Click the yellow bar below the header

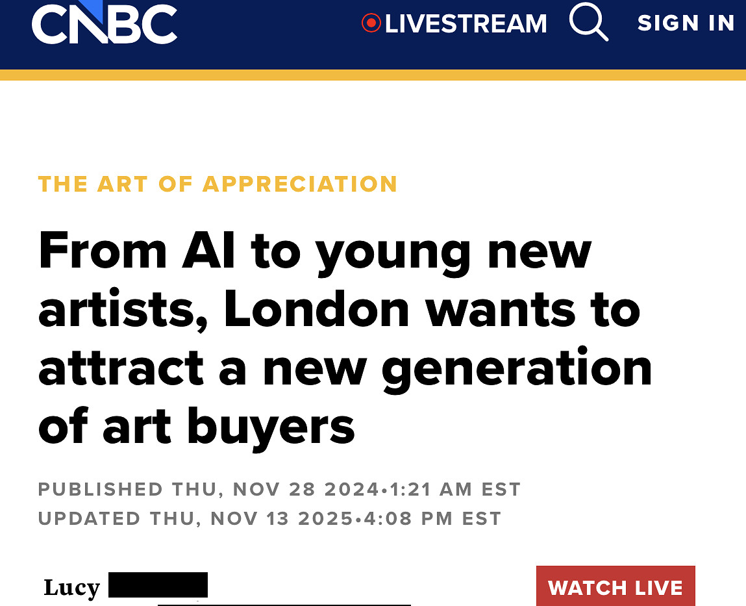pos(373,75)
